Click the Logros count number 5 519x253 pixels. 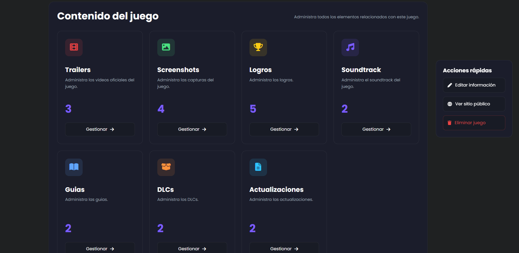tap(253, 109)
